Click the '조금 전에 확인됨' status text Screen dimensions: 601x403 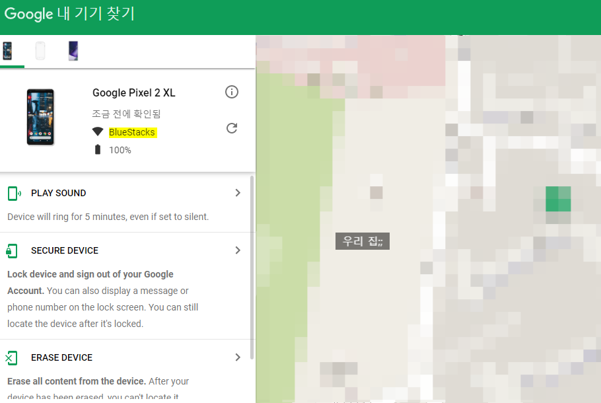(x=126, y=114)
